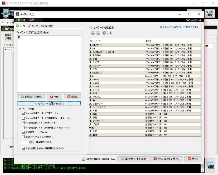Check 連想ワード (はてな/kizashi) checkbox
The height and width of the screenshot is (175, 218).
pos(23,137)
